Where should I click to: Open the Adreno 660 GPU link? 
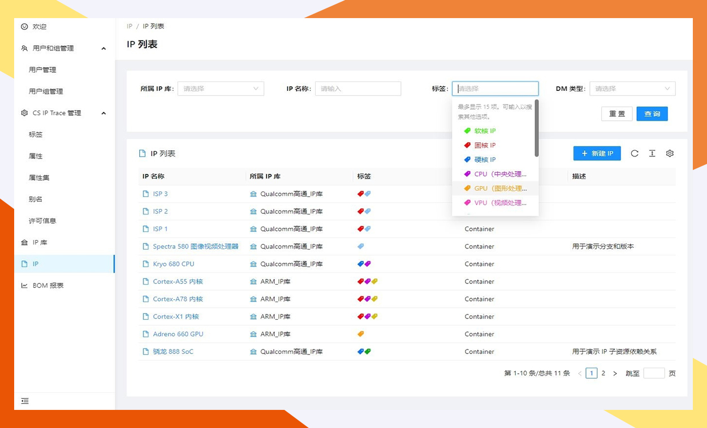click(x=178, y=334)
